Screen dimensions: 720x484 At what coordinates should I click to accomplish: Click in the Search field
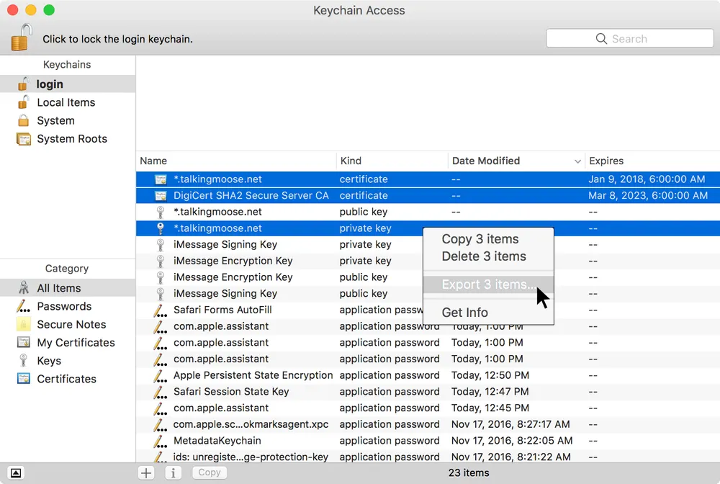629,39
